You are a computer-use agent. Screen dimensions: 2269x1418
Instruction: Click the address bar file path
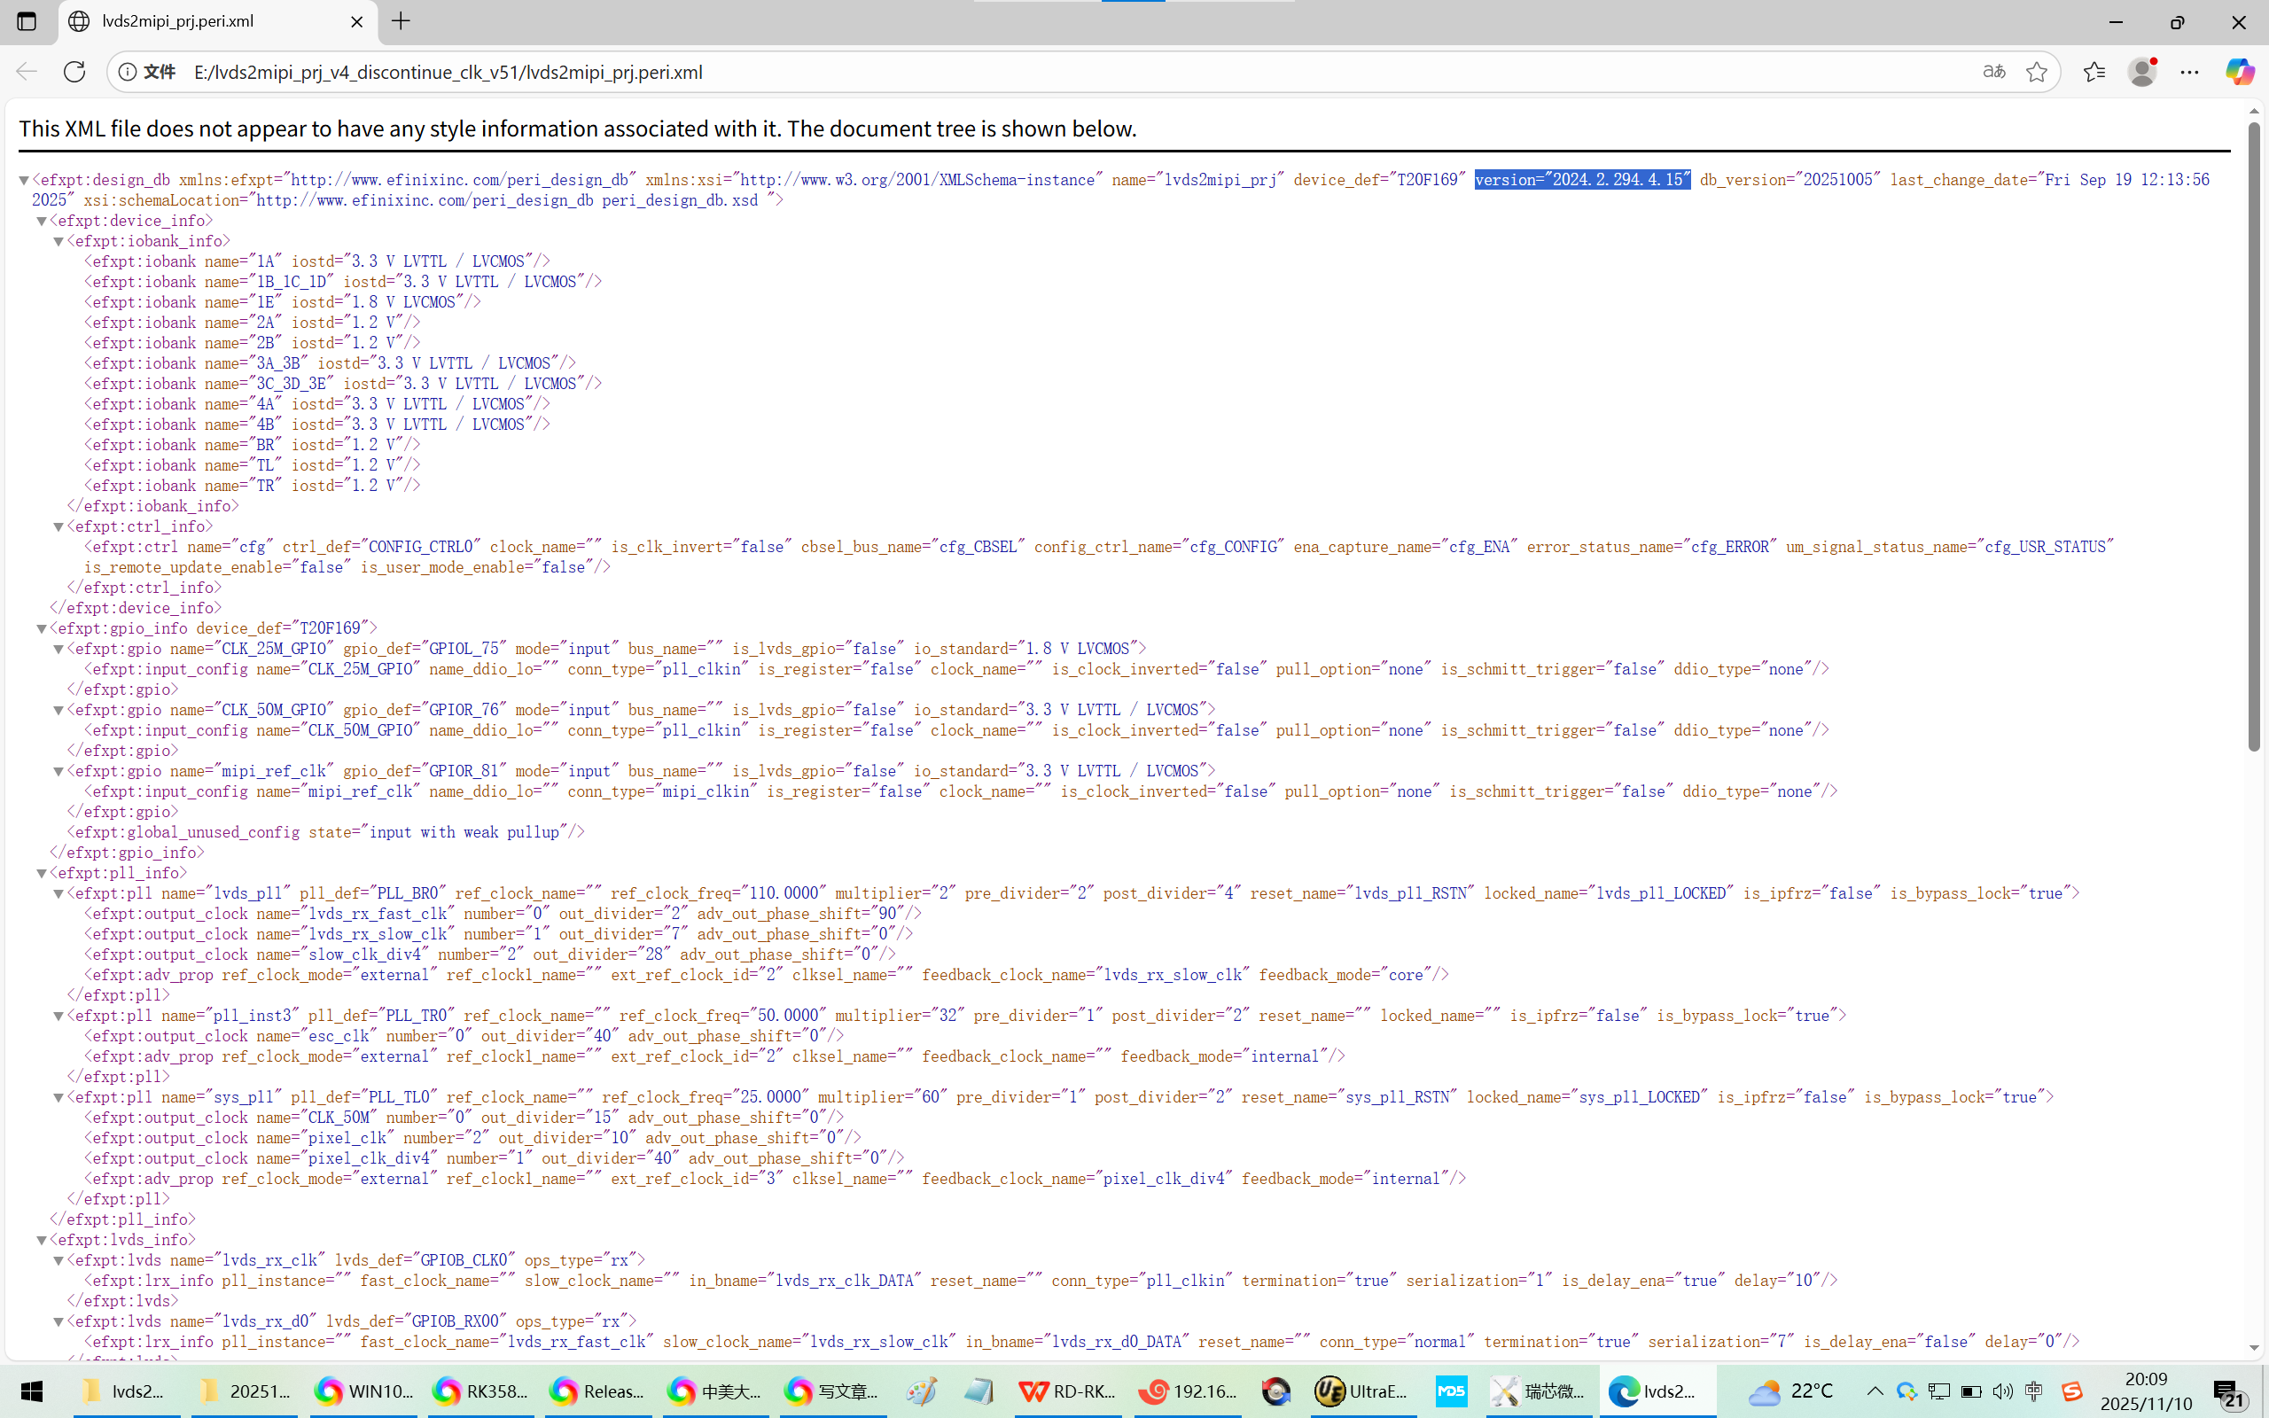[448, 72]
